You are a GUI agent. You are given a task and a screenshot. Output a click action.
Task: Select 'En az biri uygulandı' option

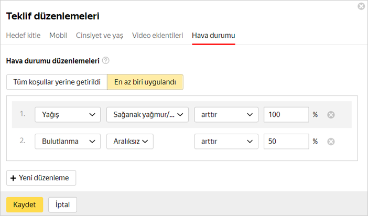pos(145,82)
